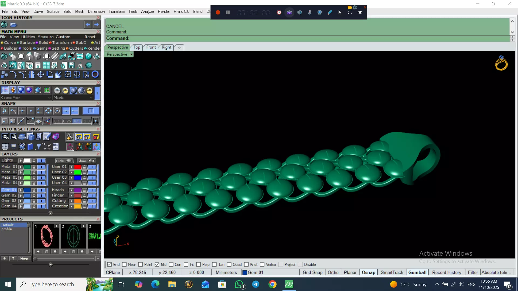Screen dimensions: 518x291
Task: Click the Mngr button in Projects
Action: pyautogui.click(x=24, y=258)
